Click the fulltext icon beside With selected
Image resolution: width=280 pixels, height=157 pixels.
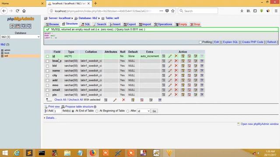[160, 100]
